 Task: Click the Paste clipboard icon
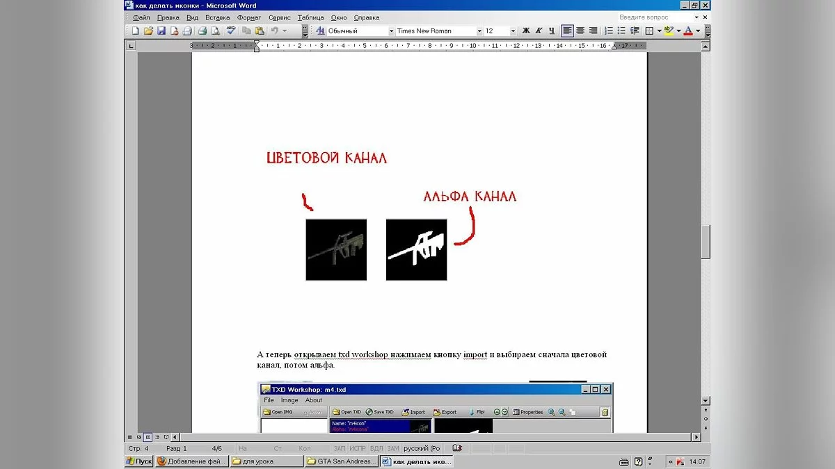[x=260, y=31]
